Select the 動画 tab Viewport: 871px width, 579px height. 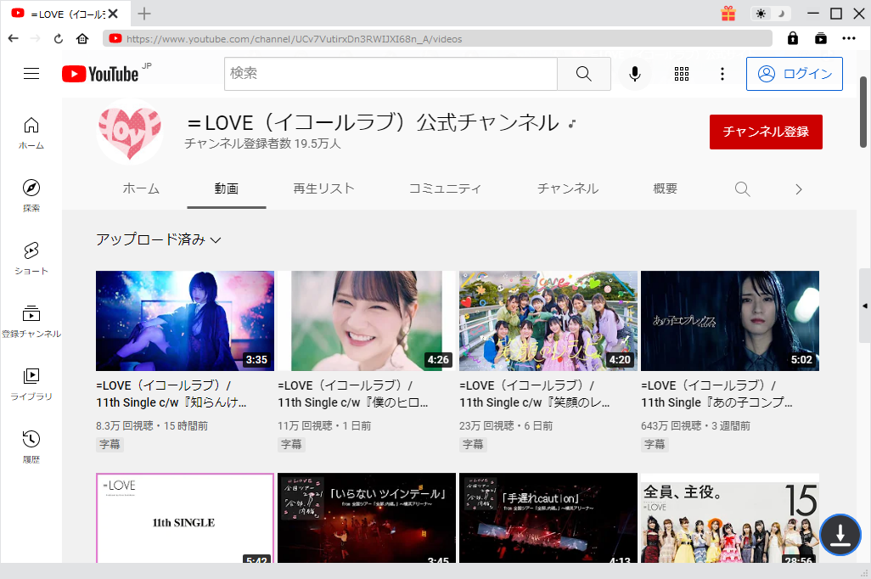click(227, 189)
